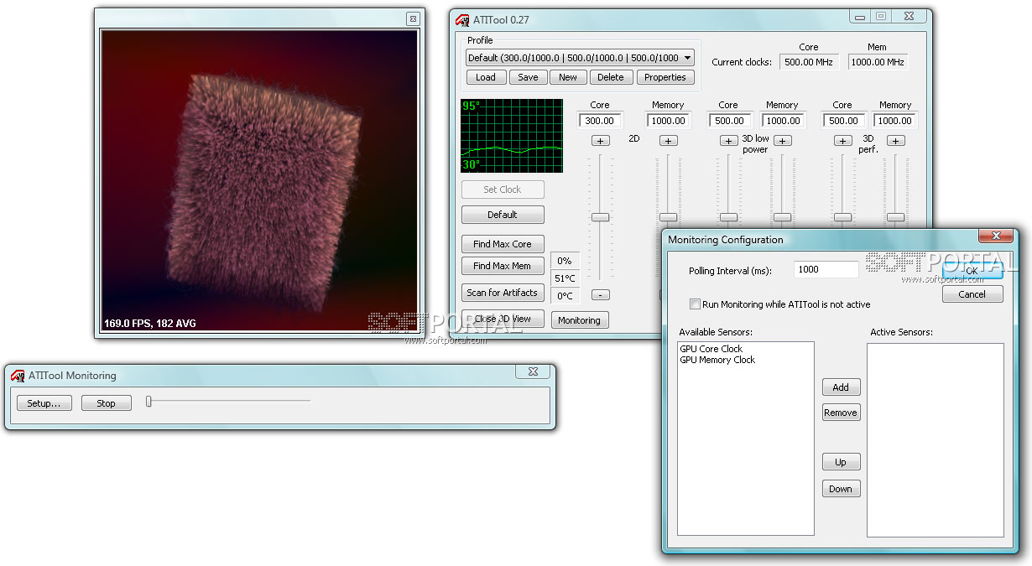The height and width of the screenshot is (566, 1032).
Task: Start Find Max Core
Action: 503,244
